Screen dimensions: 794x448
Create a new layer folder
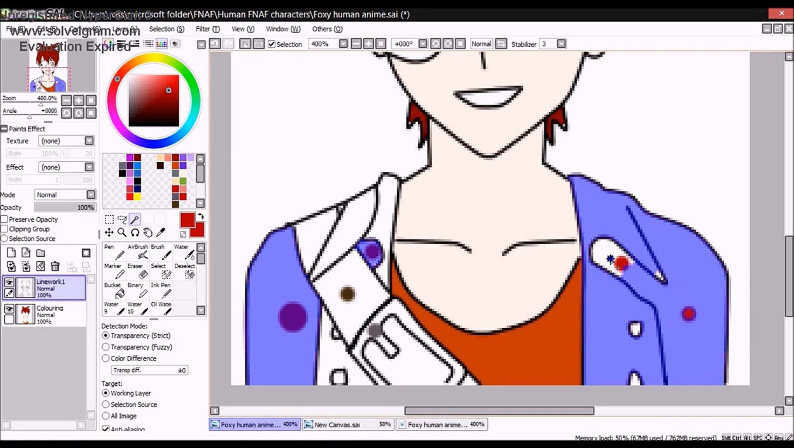point(40,253)
